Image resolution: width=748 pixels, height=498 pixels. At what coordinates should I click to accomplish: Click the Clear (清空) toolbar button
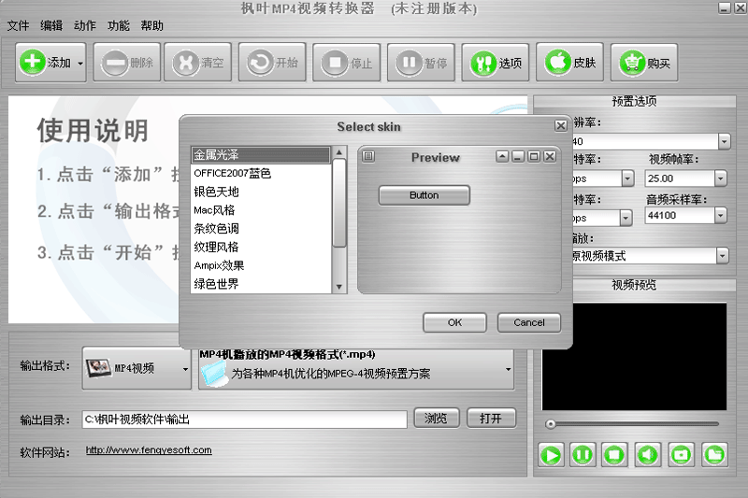click(198, 63)
